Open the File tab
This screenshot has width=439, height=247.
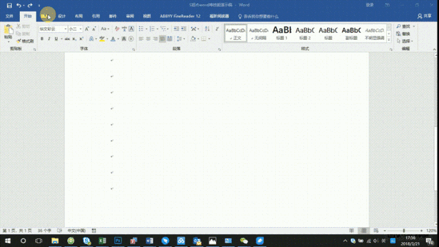pyautogui.click(x=9, y=16)
